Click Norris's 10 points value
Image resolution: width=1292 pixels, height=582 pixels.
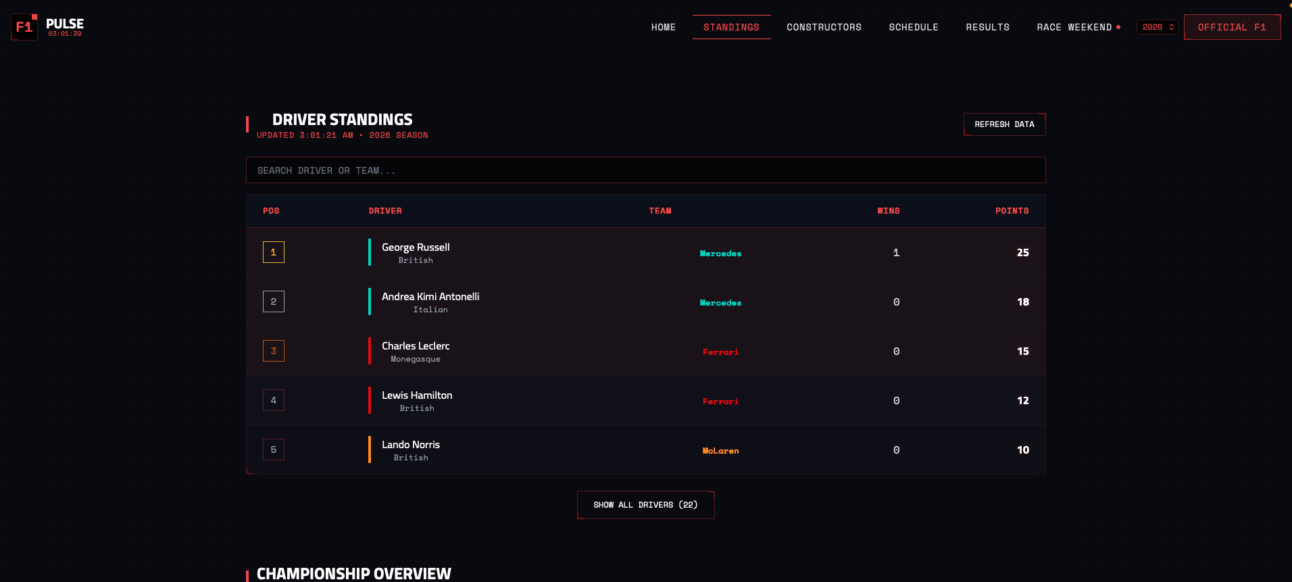click(x=1023, y=450)
